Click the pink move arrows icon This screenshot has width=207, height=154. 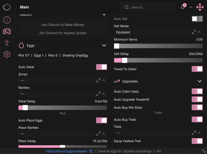200,7
